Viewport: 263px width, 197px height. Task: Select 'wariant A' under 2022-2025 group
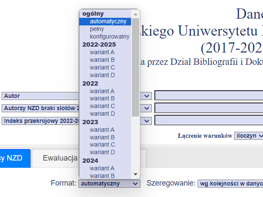coord(102,52)
